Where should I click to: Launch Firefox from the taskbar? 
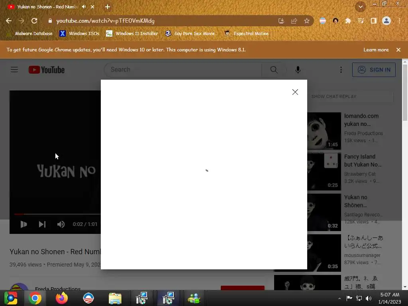tap(62, 298)
